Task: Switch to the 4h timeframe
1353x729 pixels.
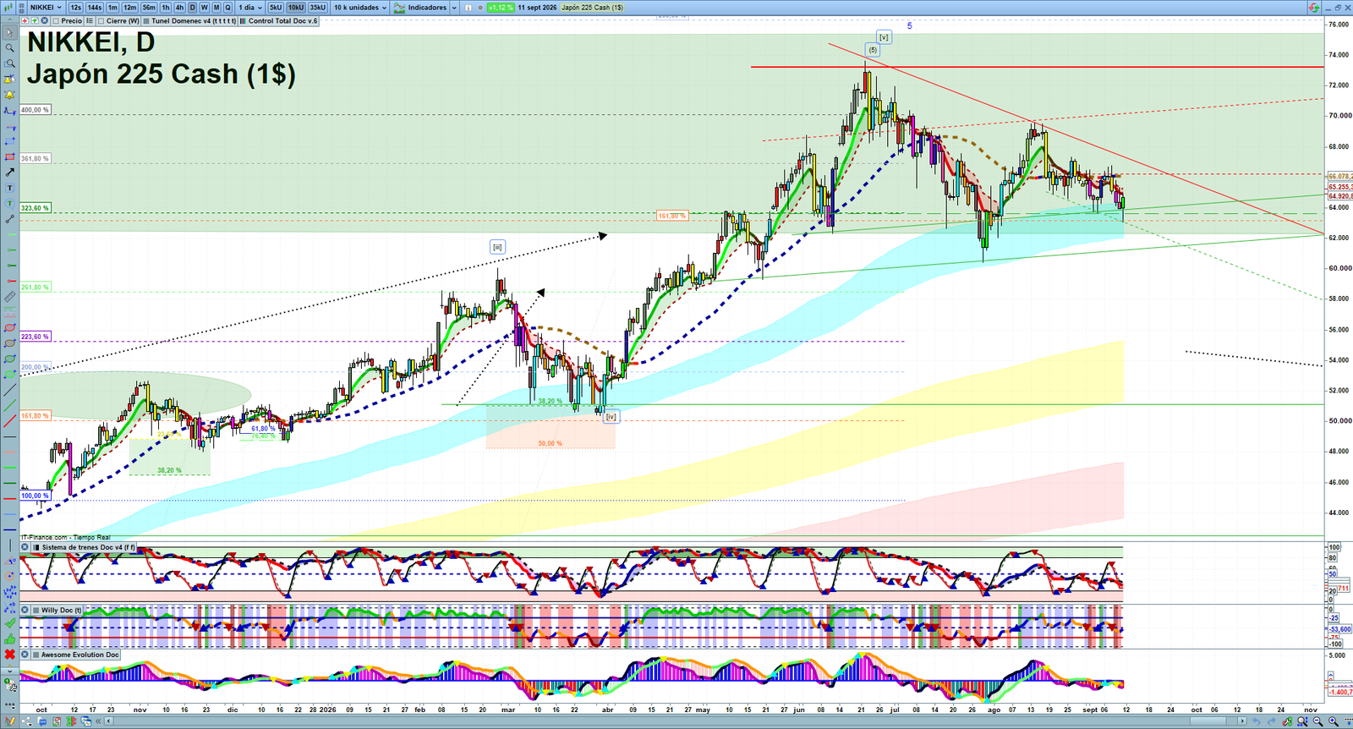Action: point(179,8)
